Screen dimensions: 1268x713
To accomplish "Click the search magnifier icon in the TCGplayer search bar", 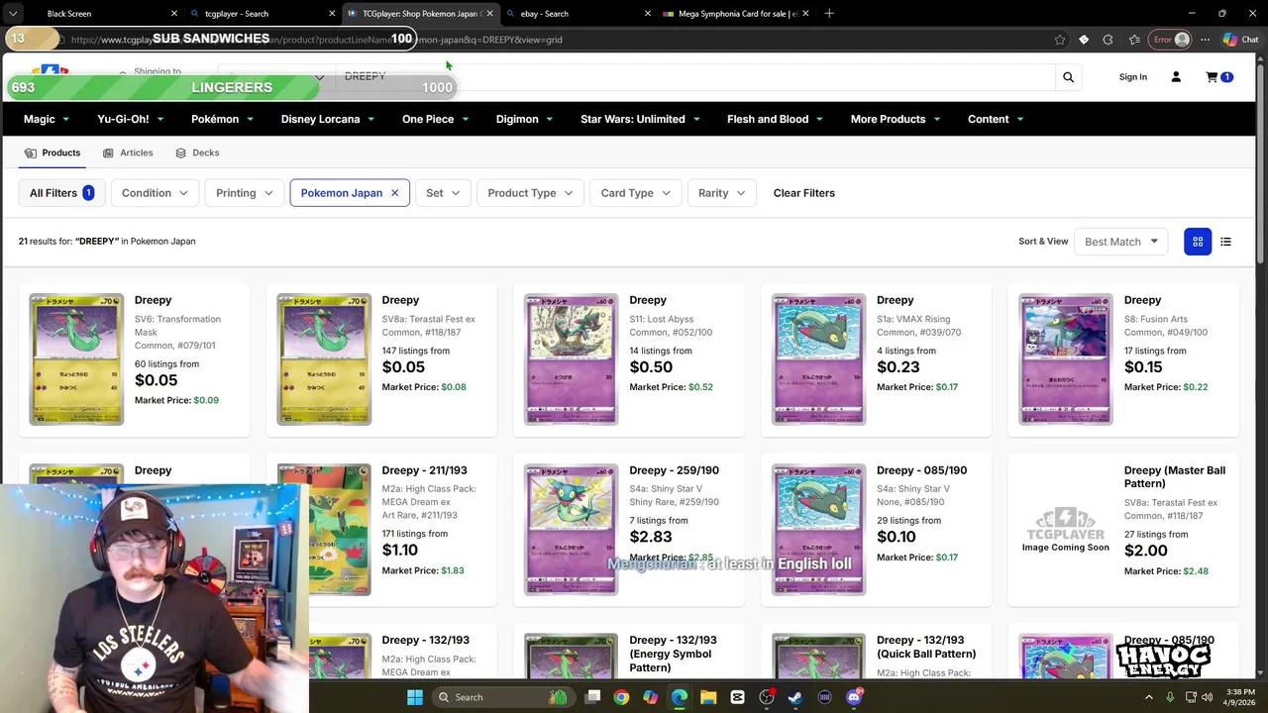I will (1068, 77).
